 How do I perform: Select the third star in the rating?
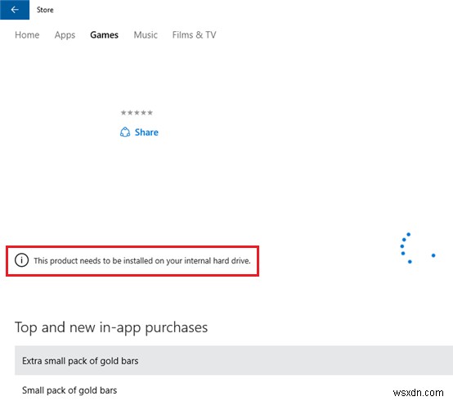[137, 112]
